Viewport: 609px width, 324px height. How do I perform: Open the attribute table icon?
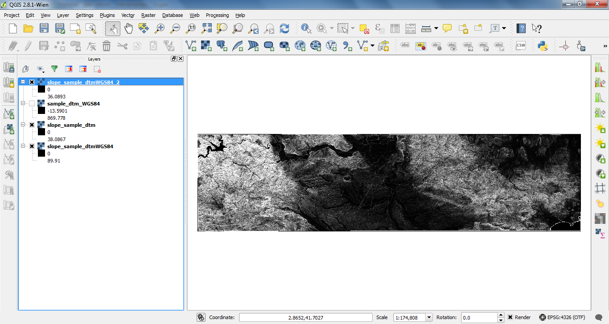pyautogui.click(x=395, y=28)
